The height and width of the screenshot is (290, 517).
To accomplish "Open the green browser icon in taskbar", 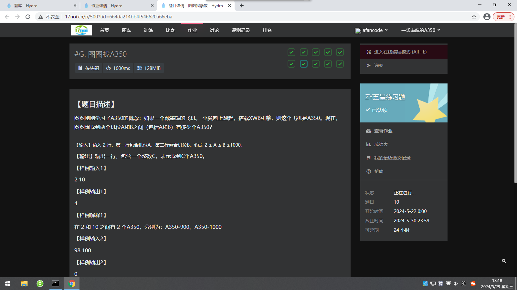I will pos(40,284).
